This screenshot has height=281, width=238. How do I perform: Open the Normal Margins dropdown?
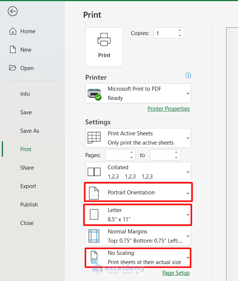click(138, 236)
